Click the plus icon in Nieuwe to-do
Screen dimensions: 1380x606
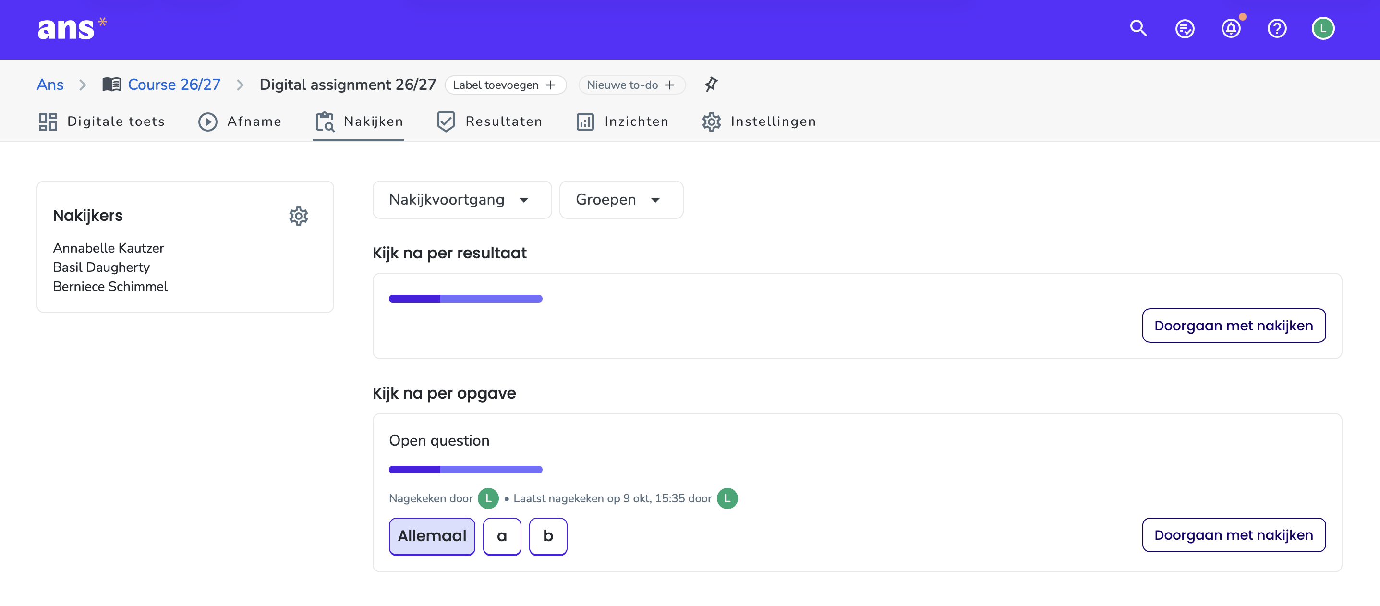click(x=669, y=85)
